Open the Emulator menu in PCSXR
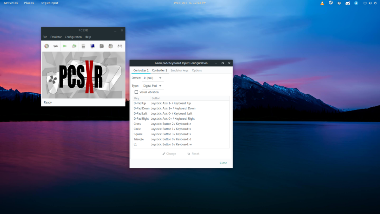 point(56,37)
